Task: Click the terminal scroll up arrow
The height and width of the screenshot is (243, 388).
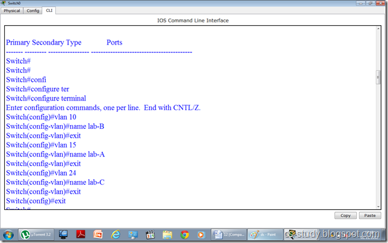Action: click(378, 29)
